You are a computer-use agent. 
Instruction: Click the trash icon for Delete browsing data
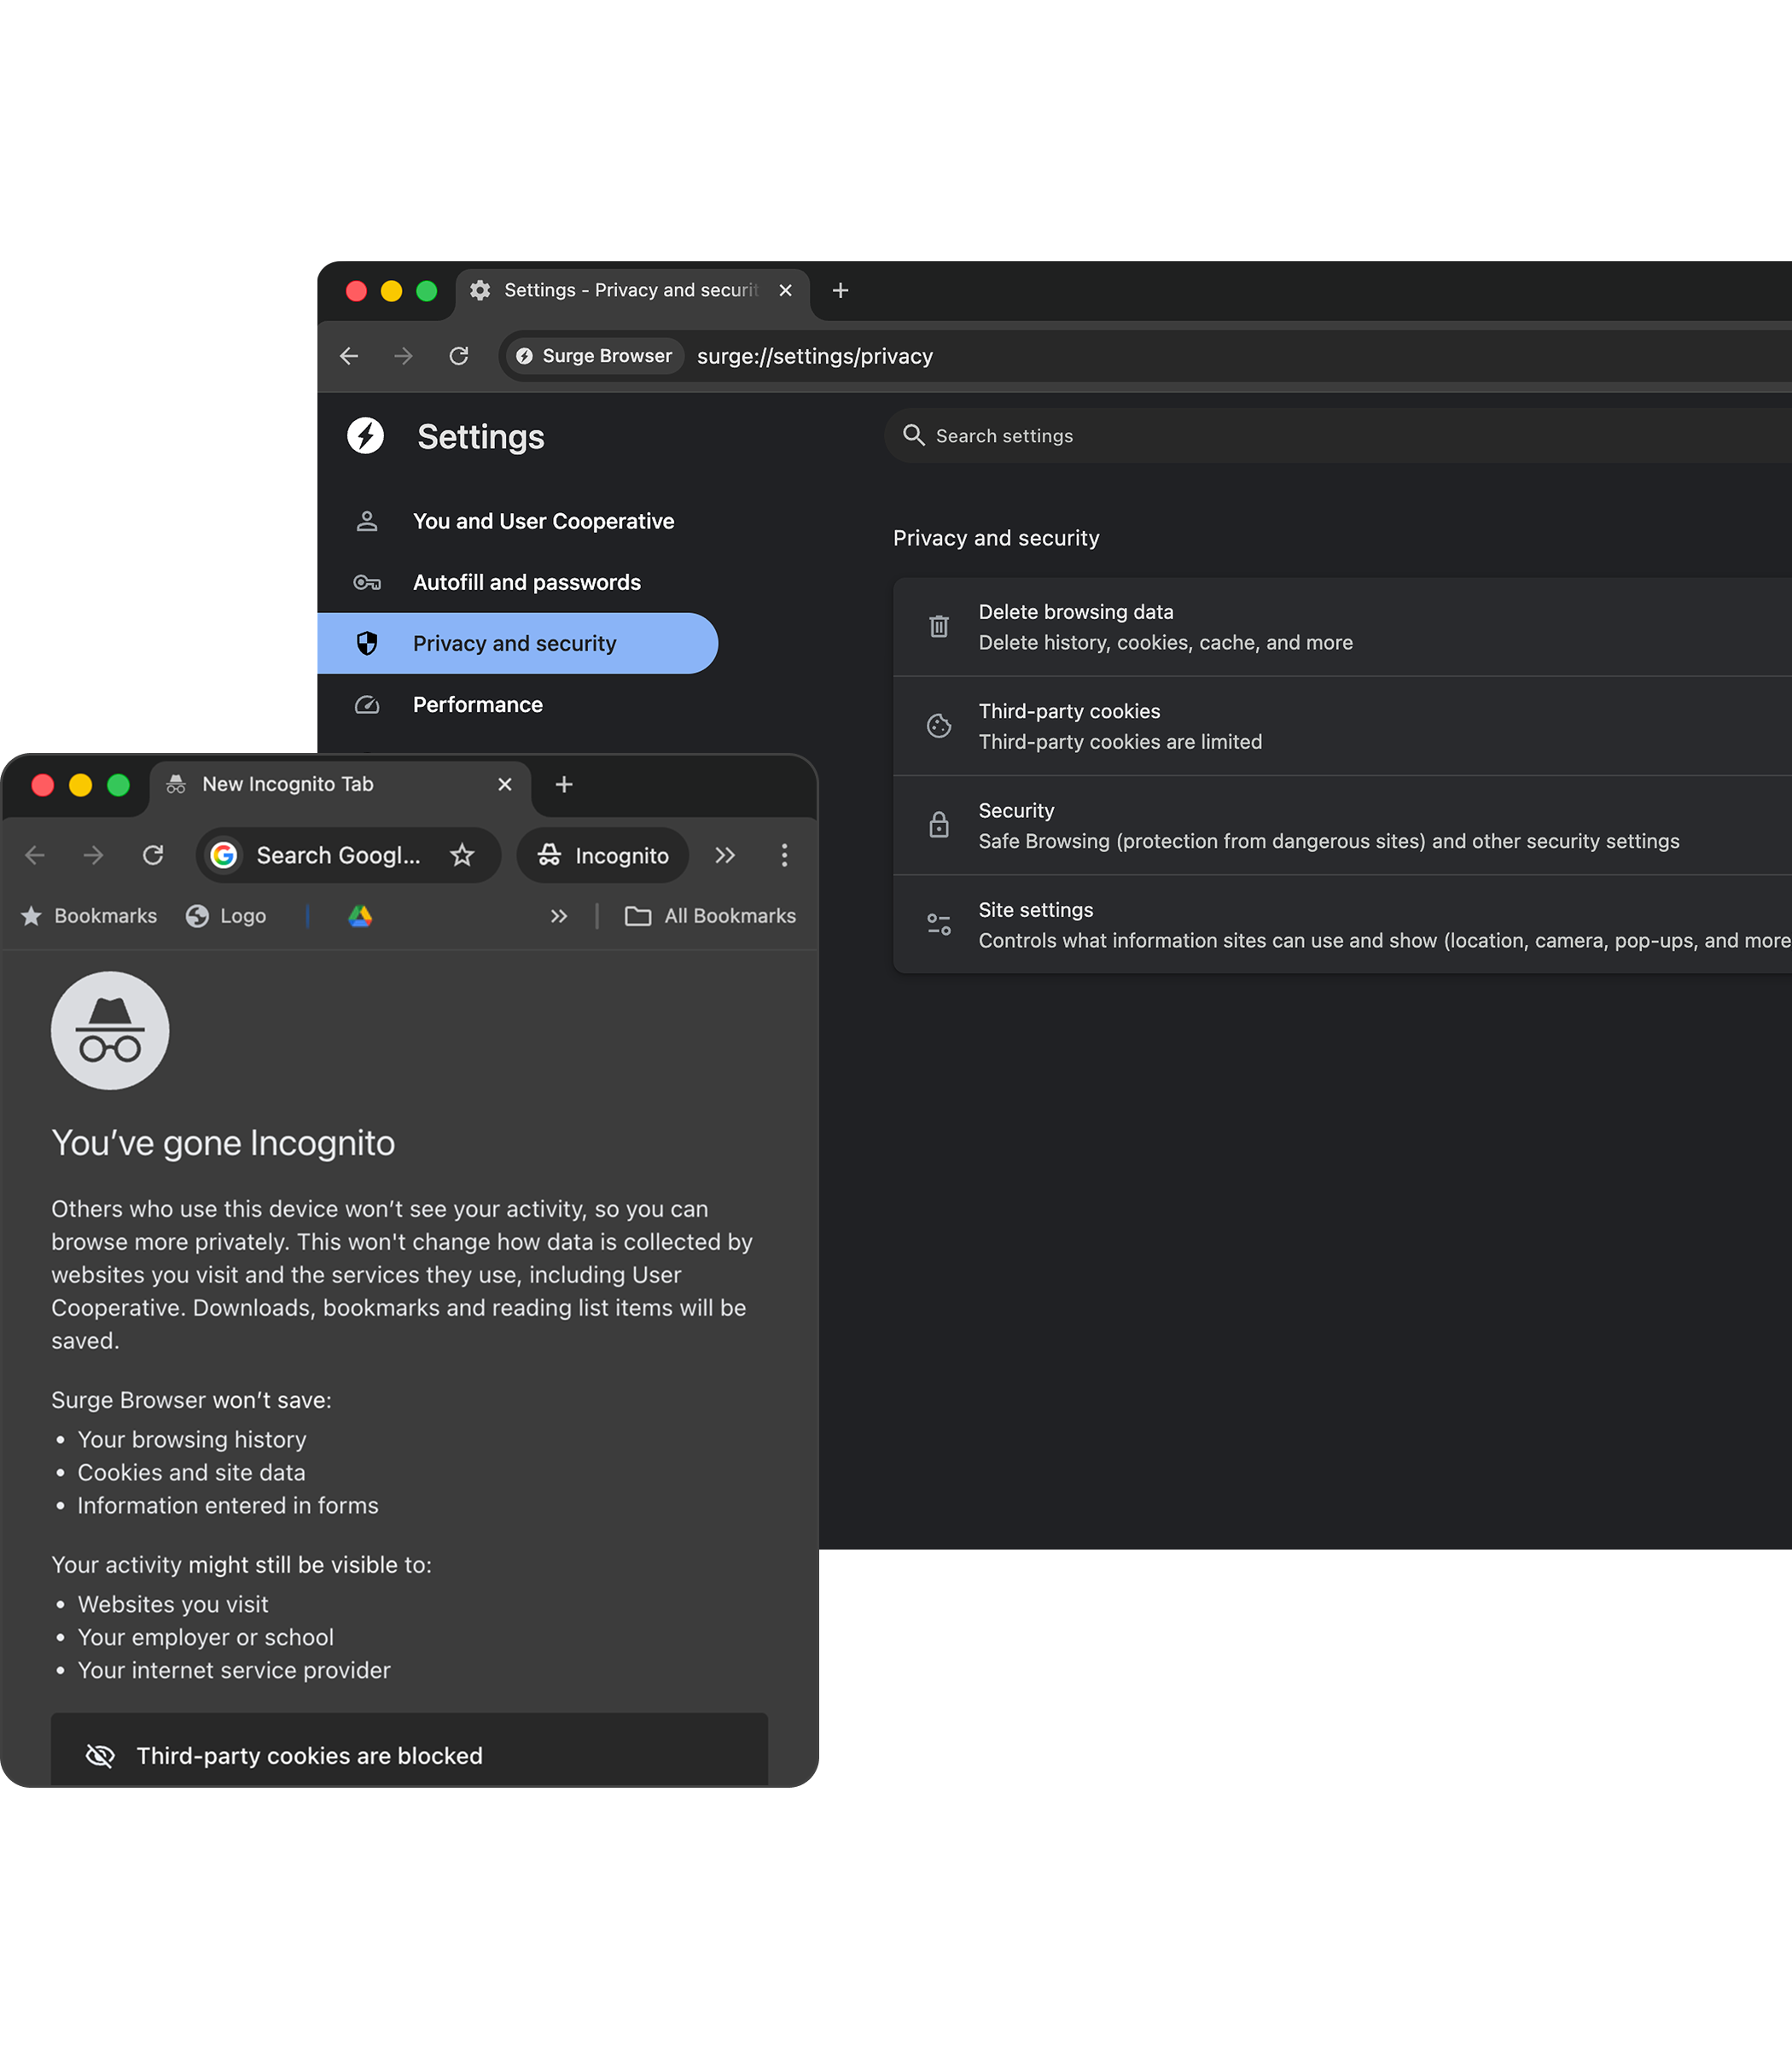click(x=939, y=627)
